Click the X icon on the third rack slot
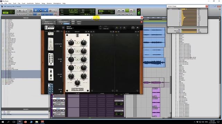The height and width of the screenshot is (124, 222). [138, 32]
